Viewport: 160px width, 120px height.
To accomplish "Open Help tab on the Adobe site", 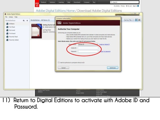I will click(69, 2).
